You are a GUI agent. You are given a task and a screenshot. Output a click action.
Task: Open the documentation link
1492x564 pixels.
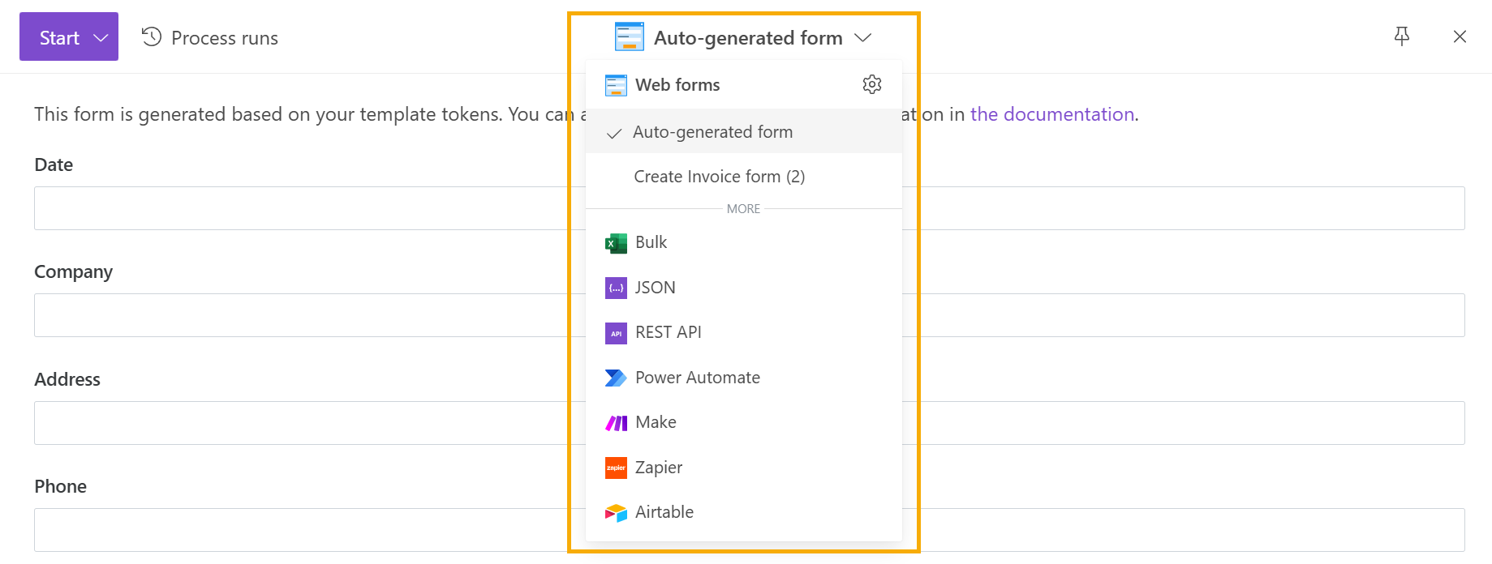click(x=1052, y=114)
